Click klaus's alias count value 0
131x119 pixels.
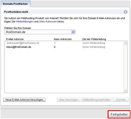click(55, 47)
